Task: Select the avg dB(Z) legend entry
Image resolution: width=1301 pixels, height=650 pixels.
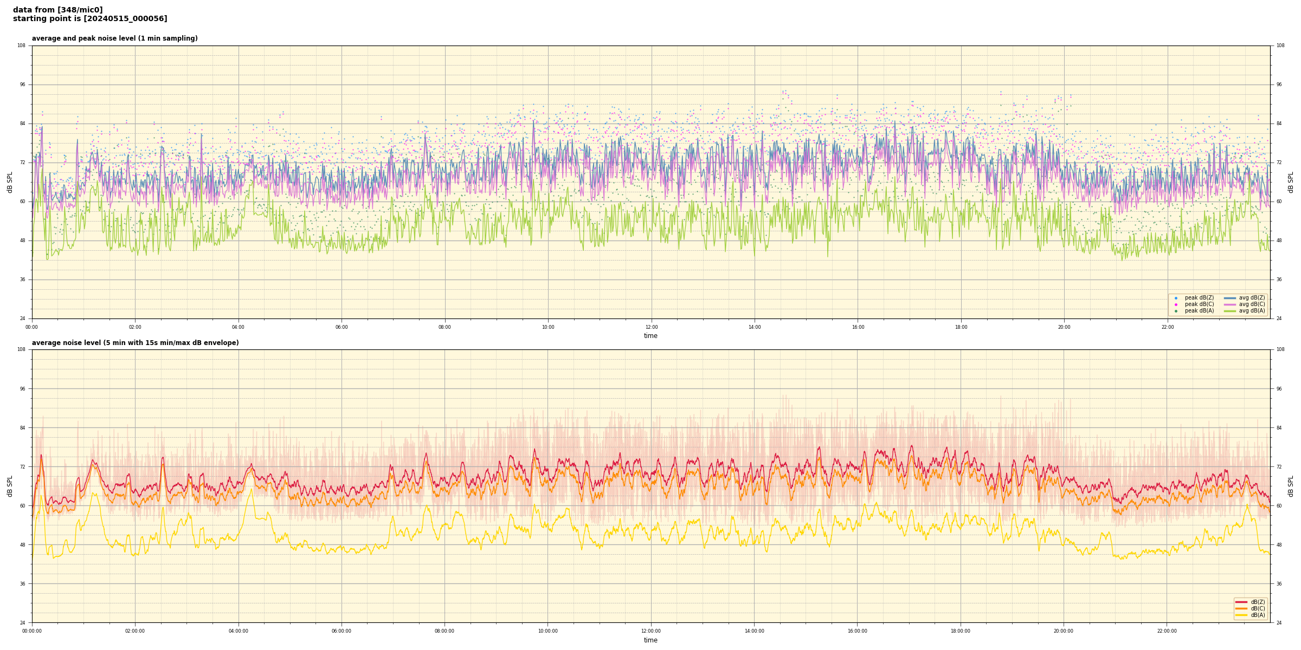Action: click(1251, 298)
